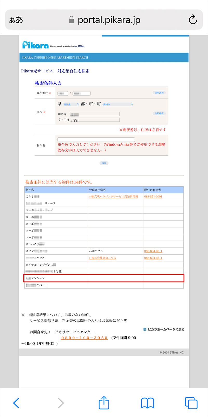Focus the 物件名 property name field

(x=96, y=139)
